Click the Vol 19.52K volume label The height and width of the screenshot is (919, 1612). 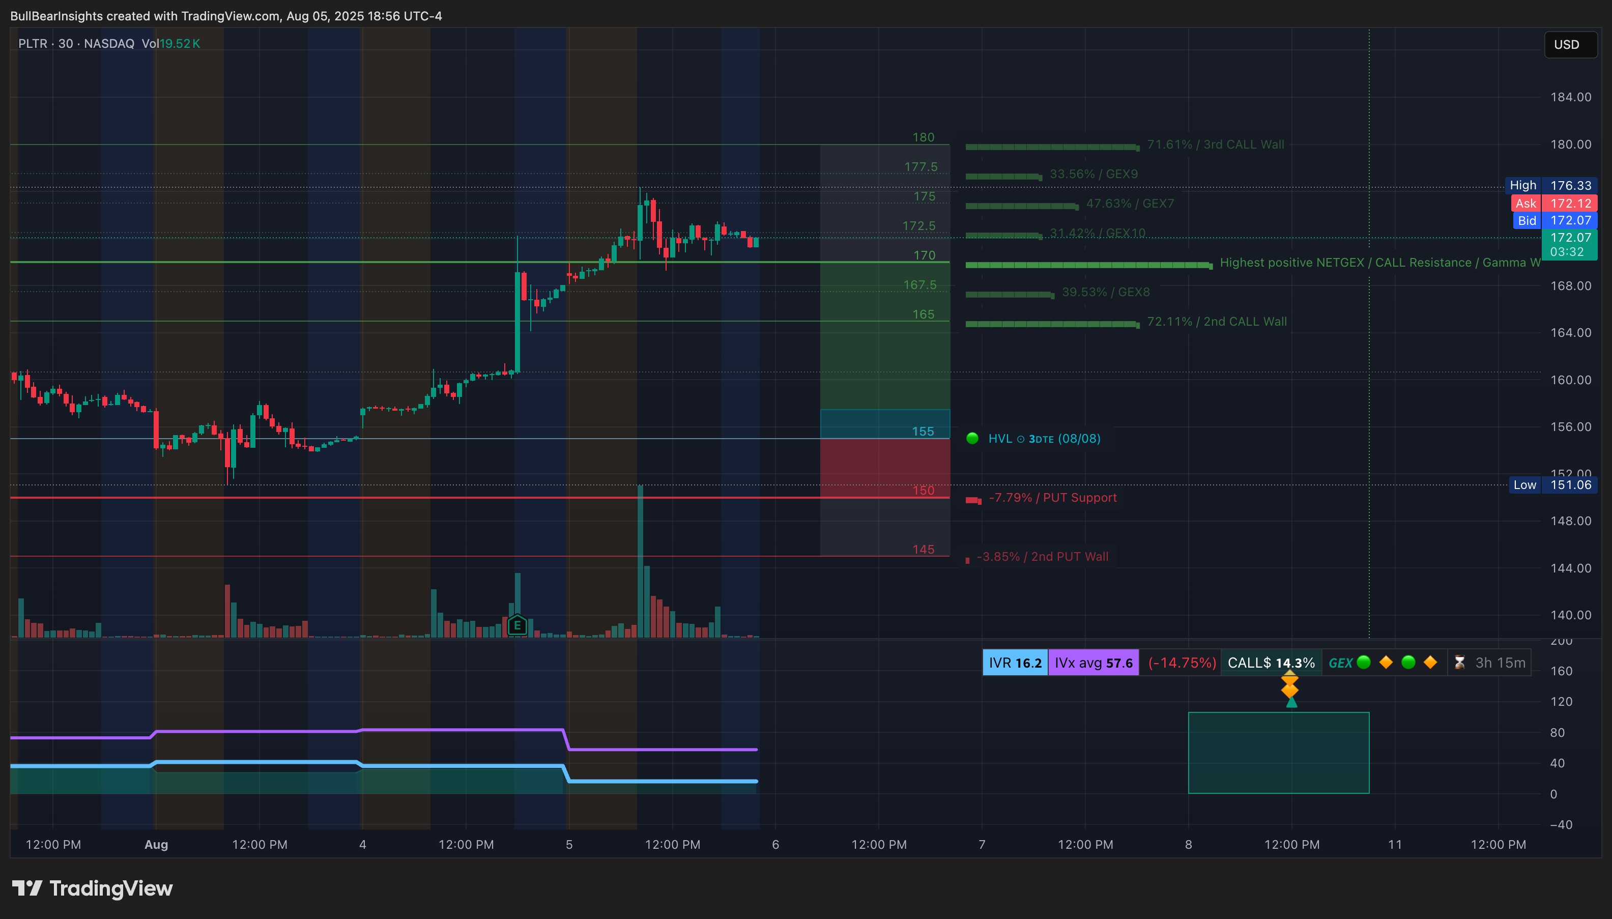click(x=170, y=44)
